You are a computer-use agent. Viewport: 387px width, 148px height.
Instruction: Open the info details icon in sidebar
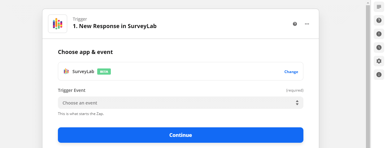click(x=379, y=75)
